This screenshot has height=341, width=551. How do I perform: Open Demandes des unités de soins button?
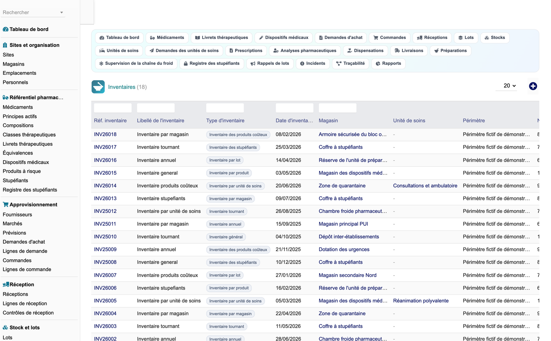point(184,51)
